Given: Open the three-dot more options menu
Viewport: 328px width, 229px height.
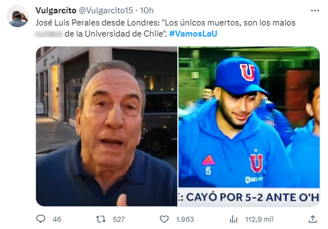Looking at the screenshot, I should click(314, 11).
